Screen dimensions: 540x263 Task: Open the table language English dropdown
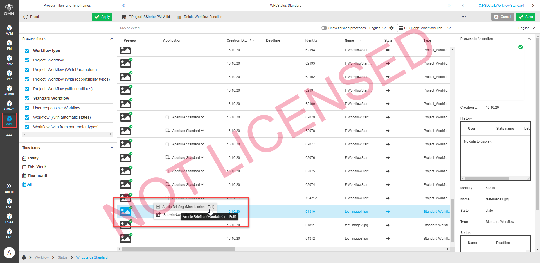pos(377,28)
